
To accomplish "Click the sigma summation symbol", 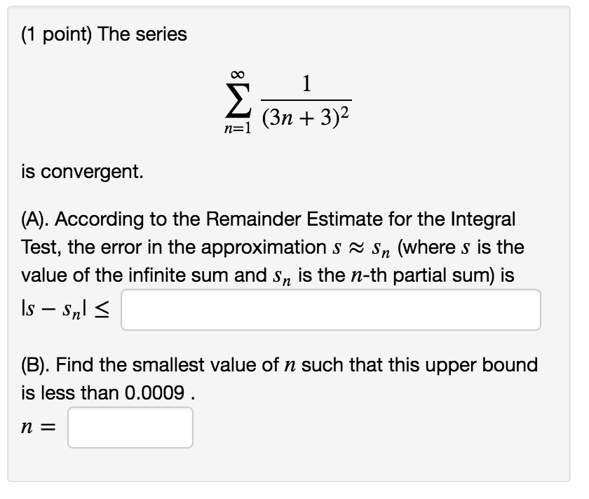I will point(238,100).
